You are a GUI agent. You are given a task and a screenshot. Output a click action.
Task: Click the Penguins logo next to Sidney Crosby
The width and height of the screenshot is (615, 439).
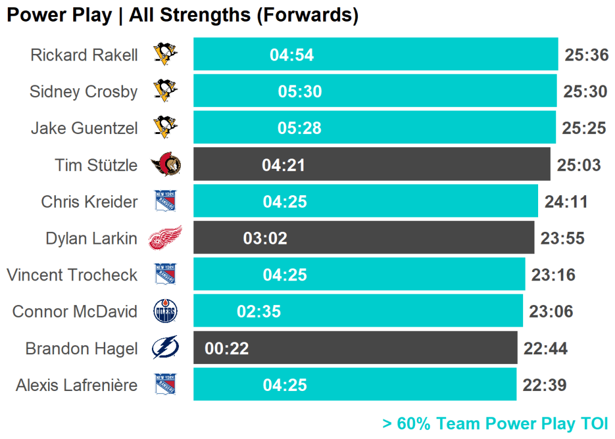pos(165,91)
